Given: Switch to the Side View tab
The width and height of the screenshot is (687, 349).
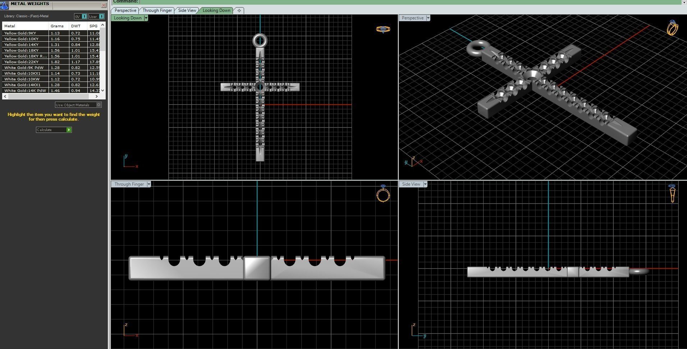Looking at the screenshot, I should pos(187,10).
